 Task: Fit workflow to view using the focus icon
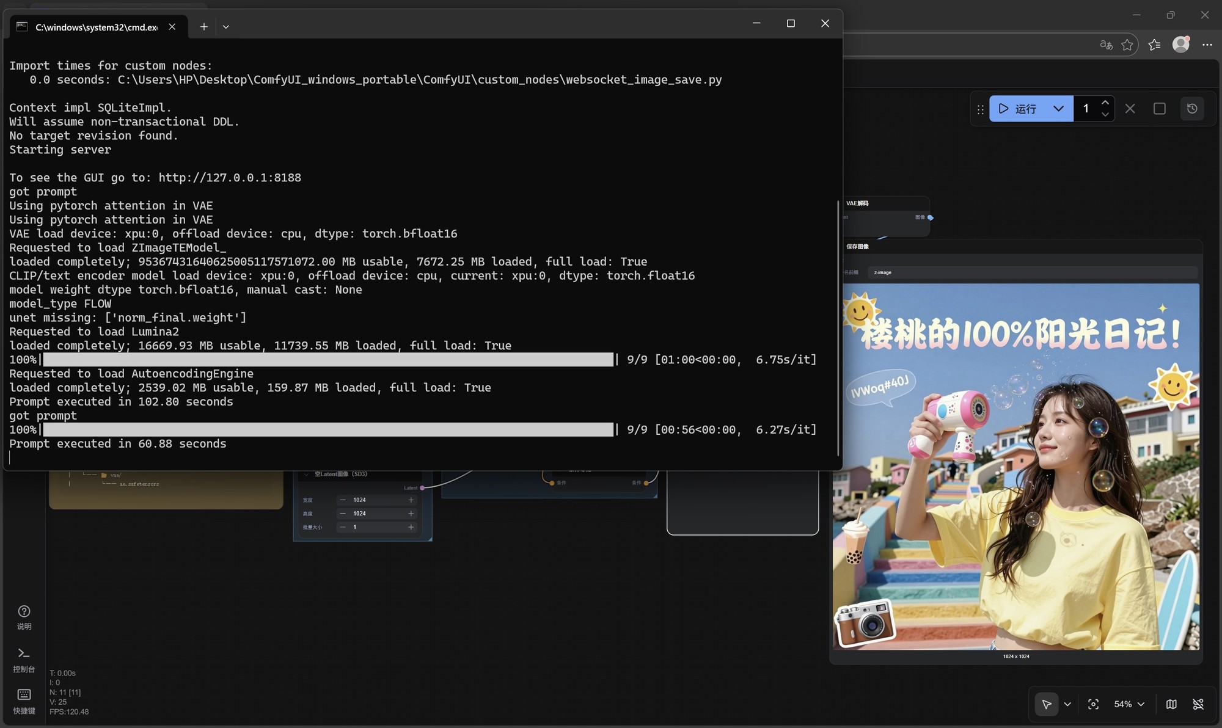point(1094,704)
